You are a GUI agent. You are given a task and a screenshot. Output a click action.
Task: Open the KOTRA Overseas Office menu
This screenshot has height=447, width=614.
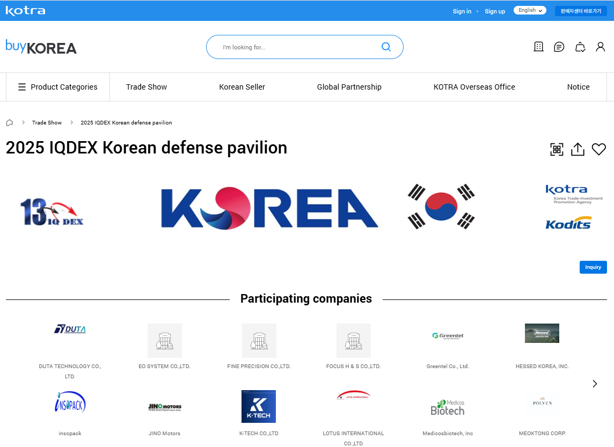(474, 87)
